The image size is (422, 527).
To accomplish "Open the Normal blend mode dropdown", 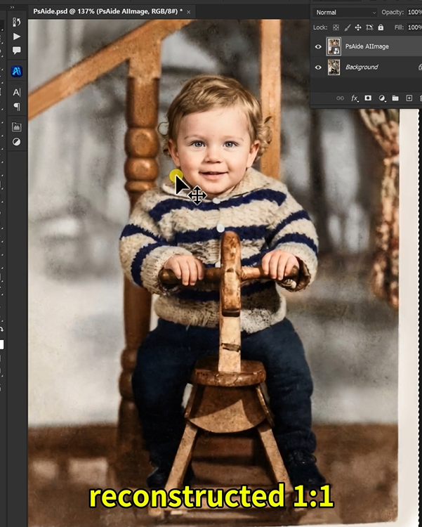I will coord(345,13).
